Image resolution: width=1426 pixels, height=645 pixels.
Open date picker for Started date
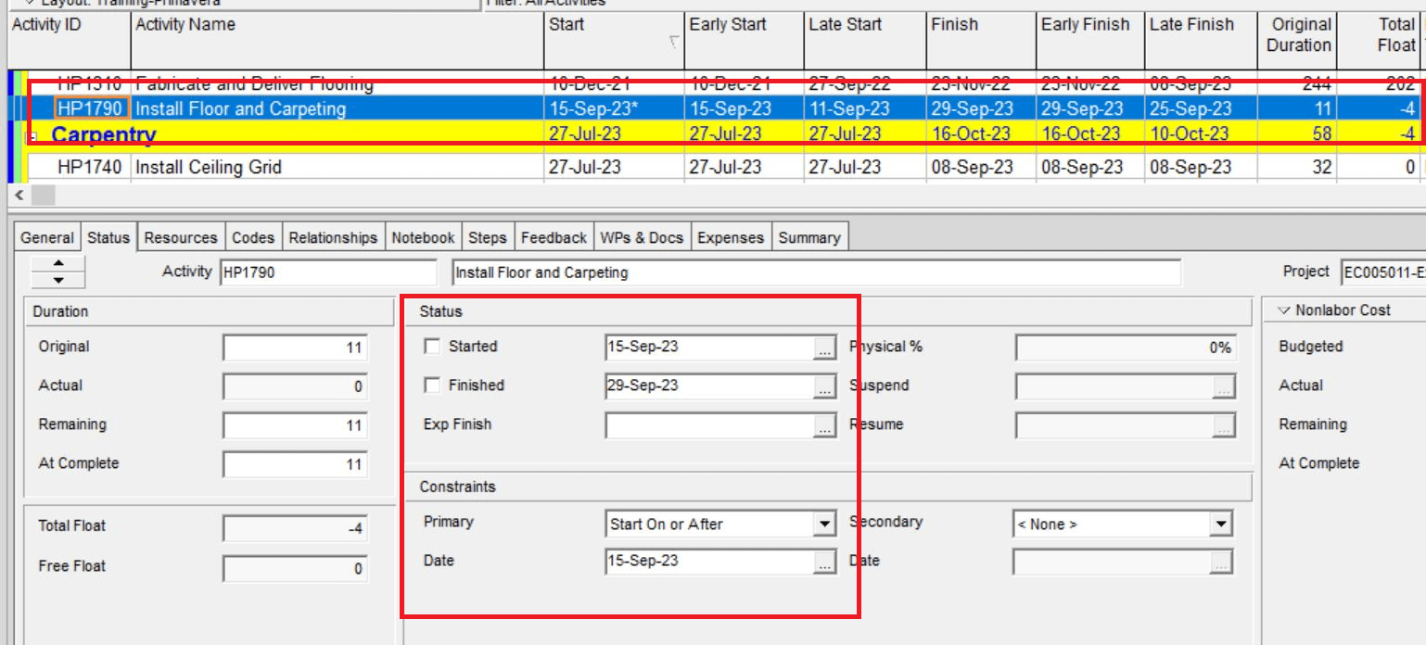pyautogui.click(x=824, y=348)
